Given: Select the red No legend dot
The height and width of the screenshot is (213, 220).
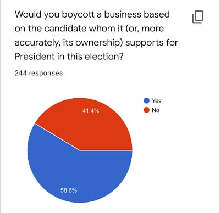Looking at the screenshot, I should click(147, 110).
